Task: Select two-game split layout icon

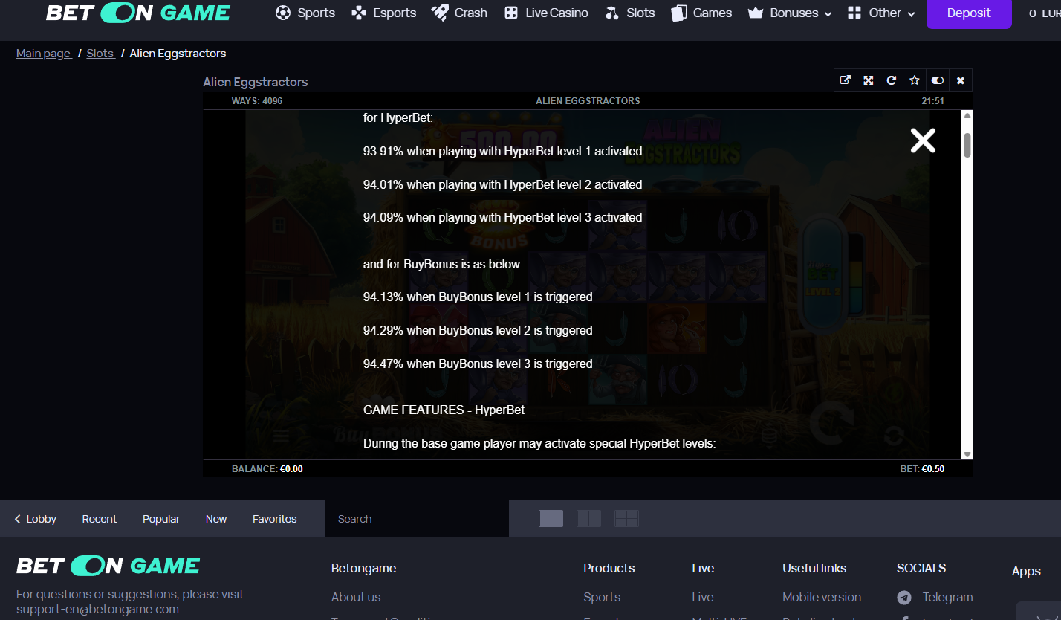Action: tap(588, 519)
